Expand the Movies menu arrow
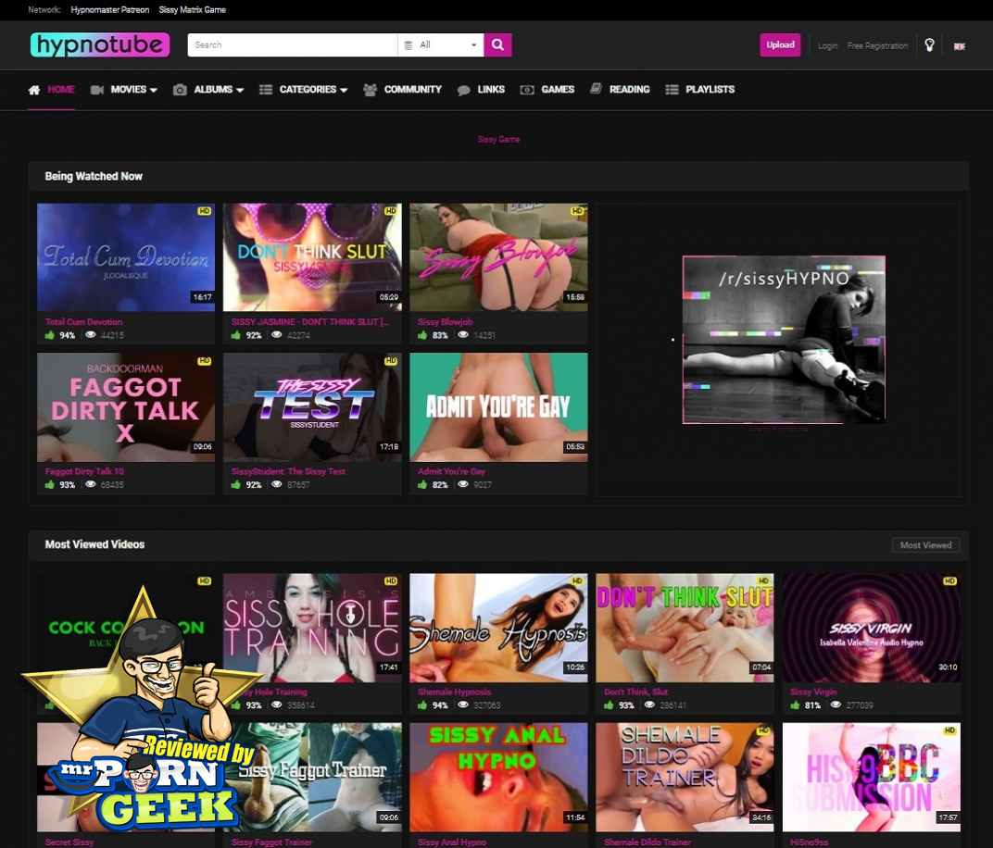The width and height of the screenshot is (993, 848). pyautogui.click(x=153, y=91)
